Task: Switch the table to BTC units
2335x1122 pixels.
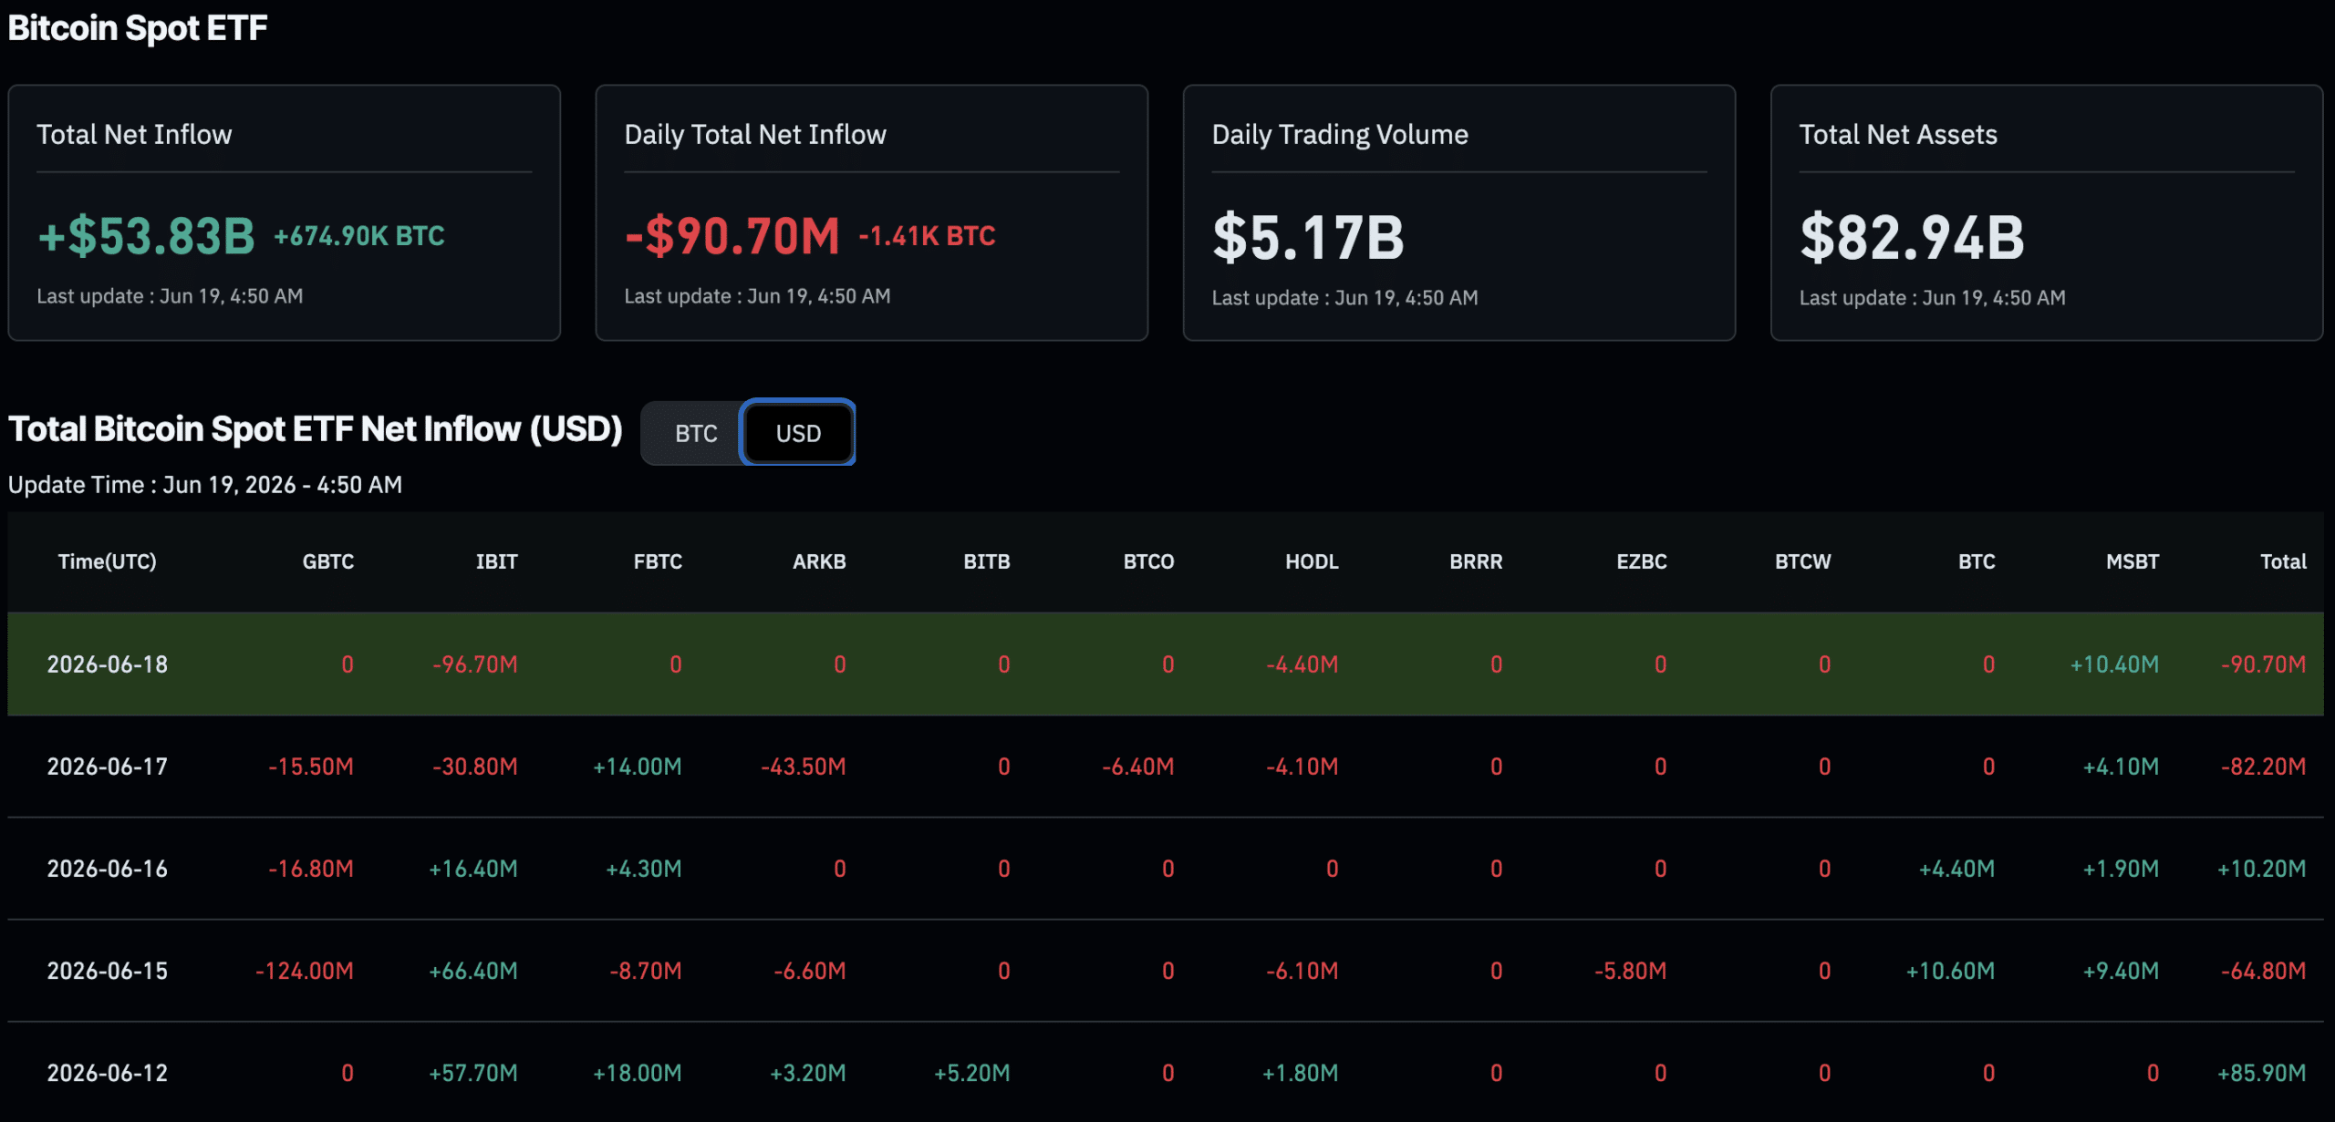Action: pos(696,433)
